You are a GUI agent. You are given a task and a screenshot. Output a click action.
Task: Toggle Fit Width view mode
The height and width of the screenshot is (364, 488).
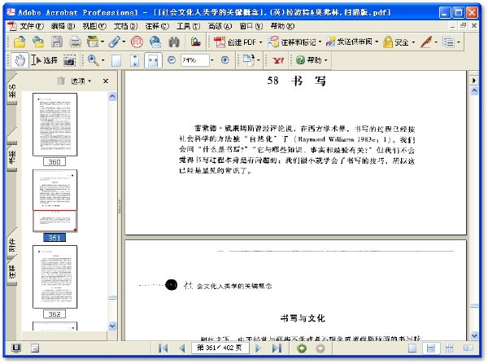point(153,60)
